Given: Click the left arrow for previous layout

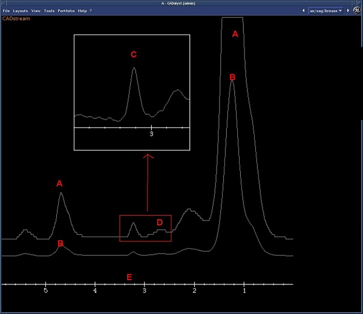Looking at the screenshot, I should 302,11.
